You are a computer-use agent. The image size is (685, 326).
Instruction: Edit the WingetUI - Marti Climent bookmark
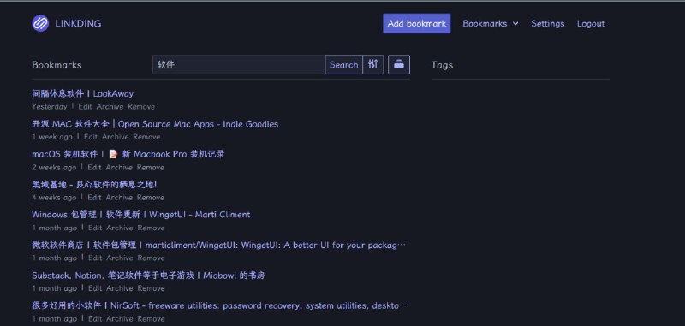(x=95, y=228)
